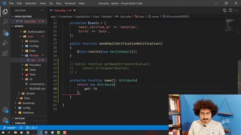Expand the UI folder
This screenshot has height=135, width=241.
click(29, 79)
